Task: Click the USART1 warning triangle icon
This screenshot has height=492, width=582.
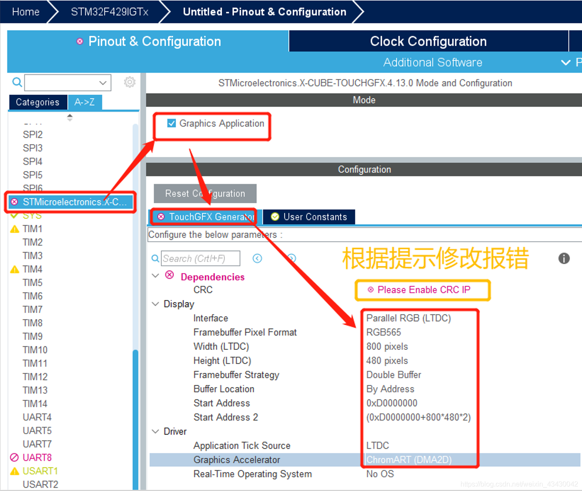Action: [x=15, y=471]
